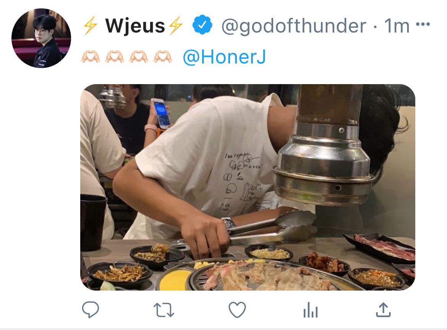Select the last heart hands emoji

(x=162, y=57)
